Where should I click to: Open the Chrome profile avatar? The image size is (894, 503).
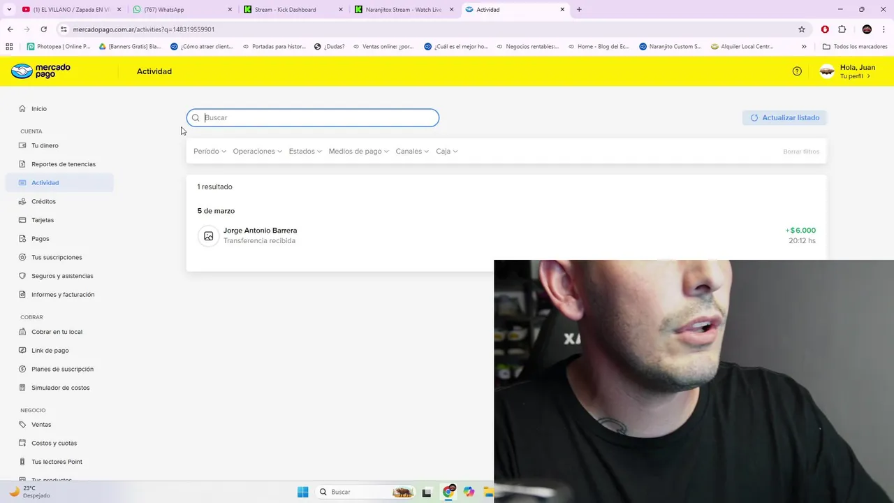point(867,29)
